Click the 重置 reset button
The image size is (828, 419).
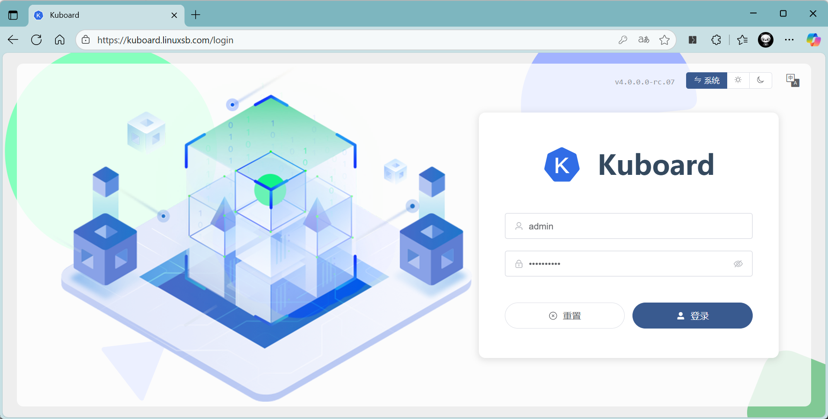pyautogui.click(x=565, y=316)
